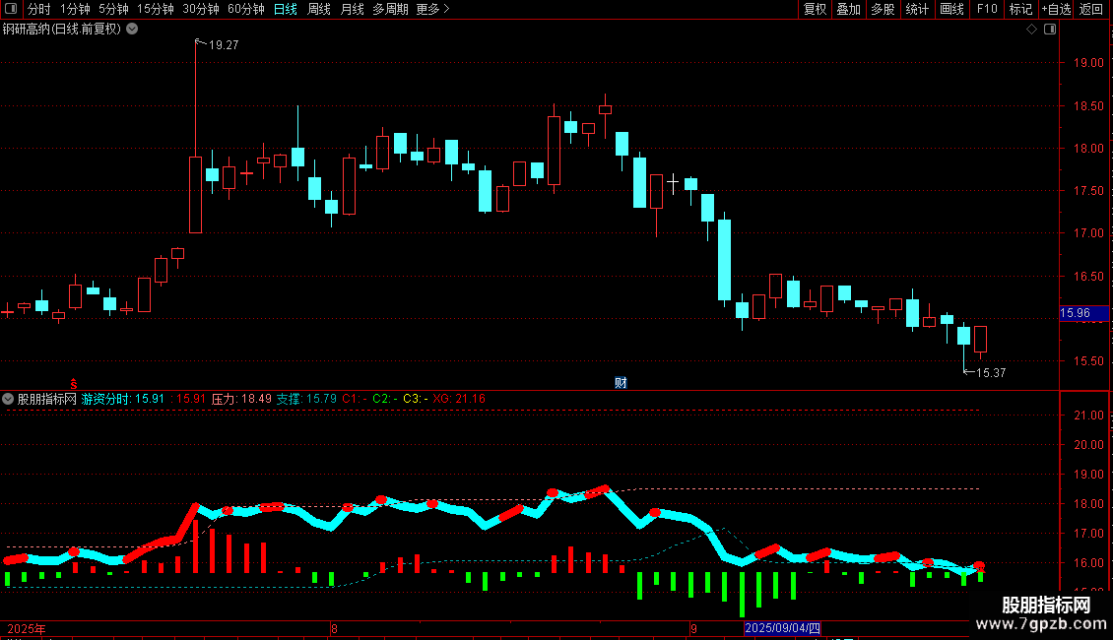Select the 60分钟 period
This screenshot has height=640, width=1113.
pyautogui.click(x=245, y=9)
